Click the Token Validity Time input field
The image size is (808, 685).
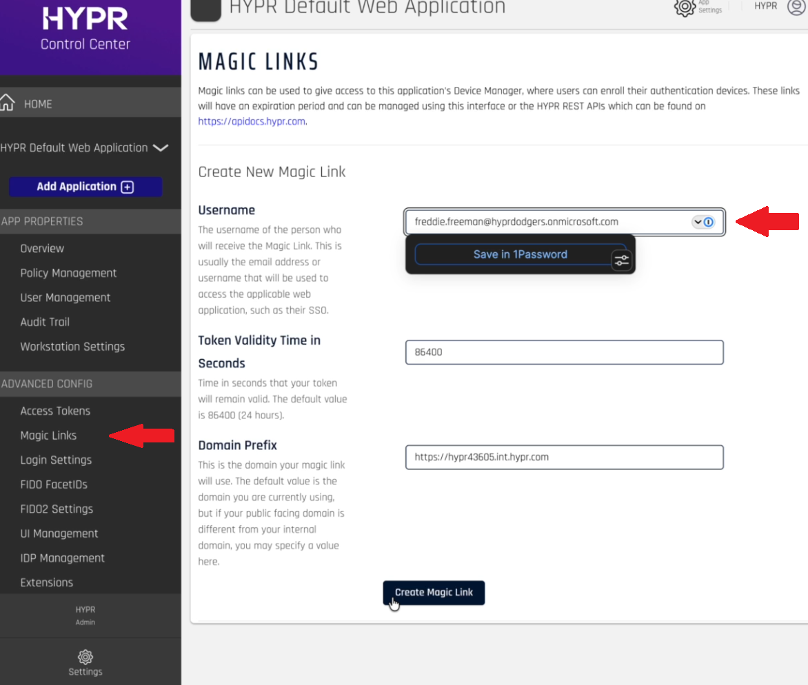click(x=564, y=352)
